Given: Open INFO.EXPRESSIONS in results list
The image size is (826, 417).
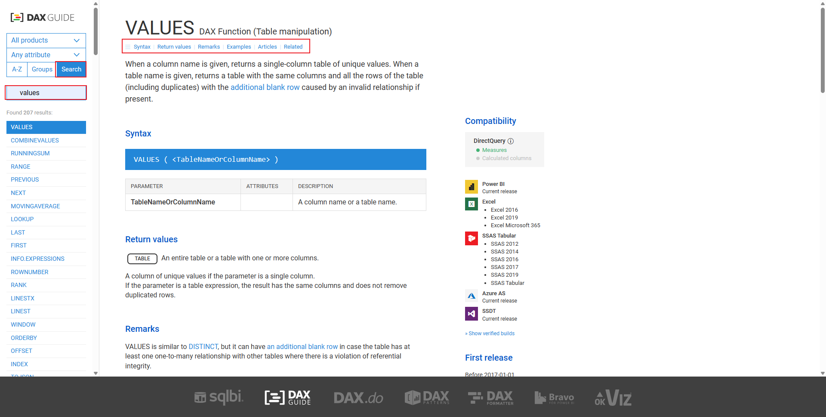Looking at the screenshot, I should coord(46,259).
